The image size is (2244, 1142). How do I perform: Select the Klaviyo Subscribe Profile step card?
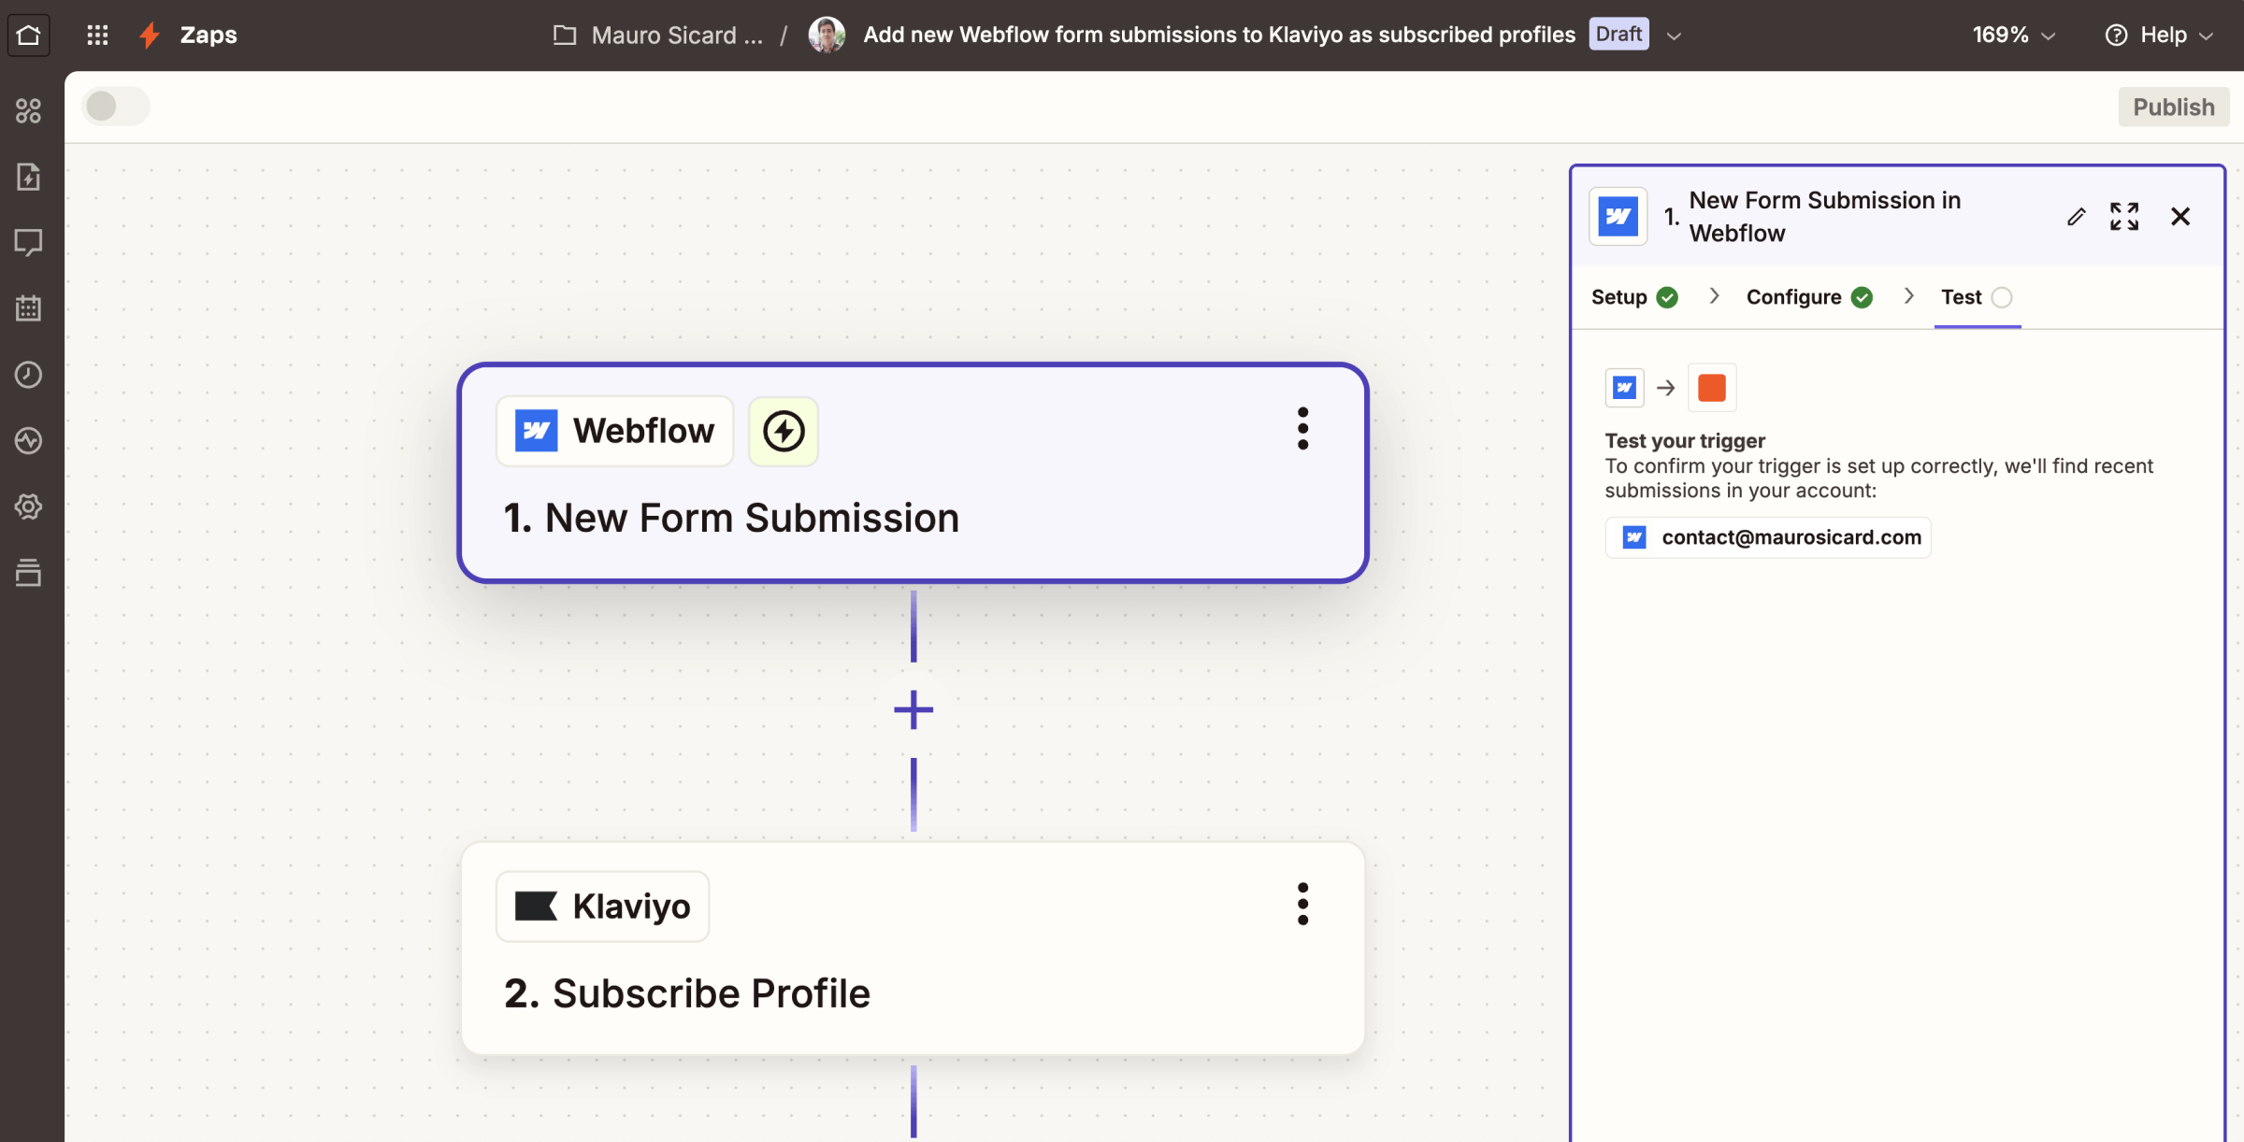(913, 949)
